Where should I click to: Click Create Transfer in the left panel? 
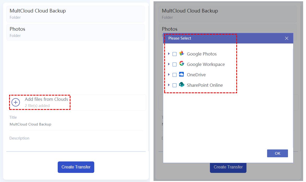[76, 167]
